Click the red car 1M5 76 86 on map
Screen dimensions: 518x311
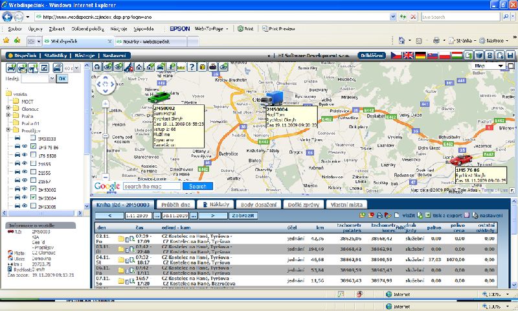[x=461, y=160]
